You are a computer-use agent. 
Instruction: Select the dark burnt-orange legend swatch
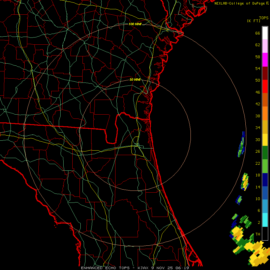point(265,100)
